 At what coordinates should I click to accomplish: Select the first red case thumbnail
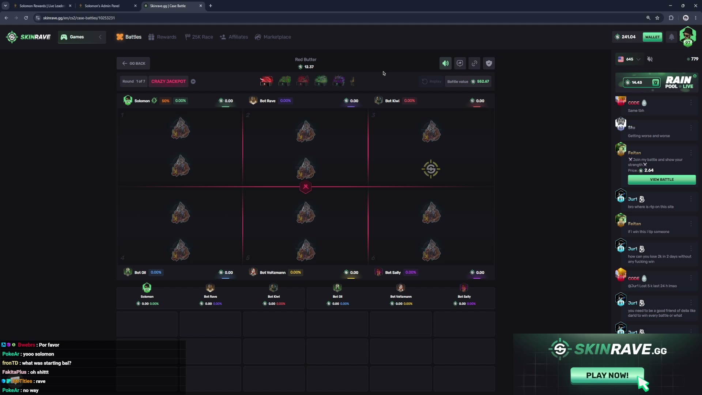click(266, 81)
